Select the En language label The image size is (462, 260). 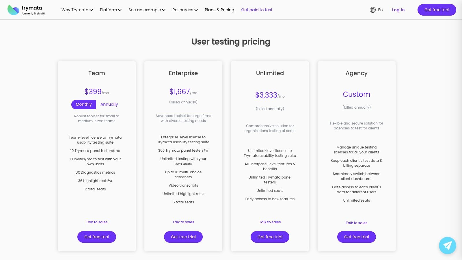point(380,10)
